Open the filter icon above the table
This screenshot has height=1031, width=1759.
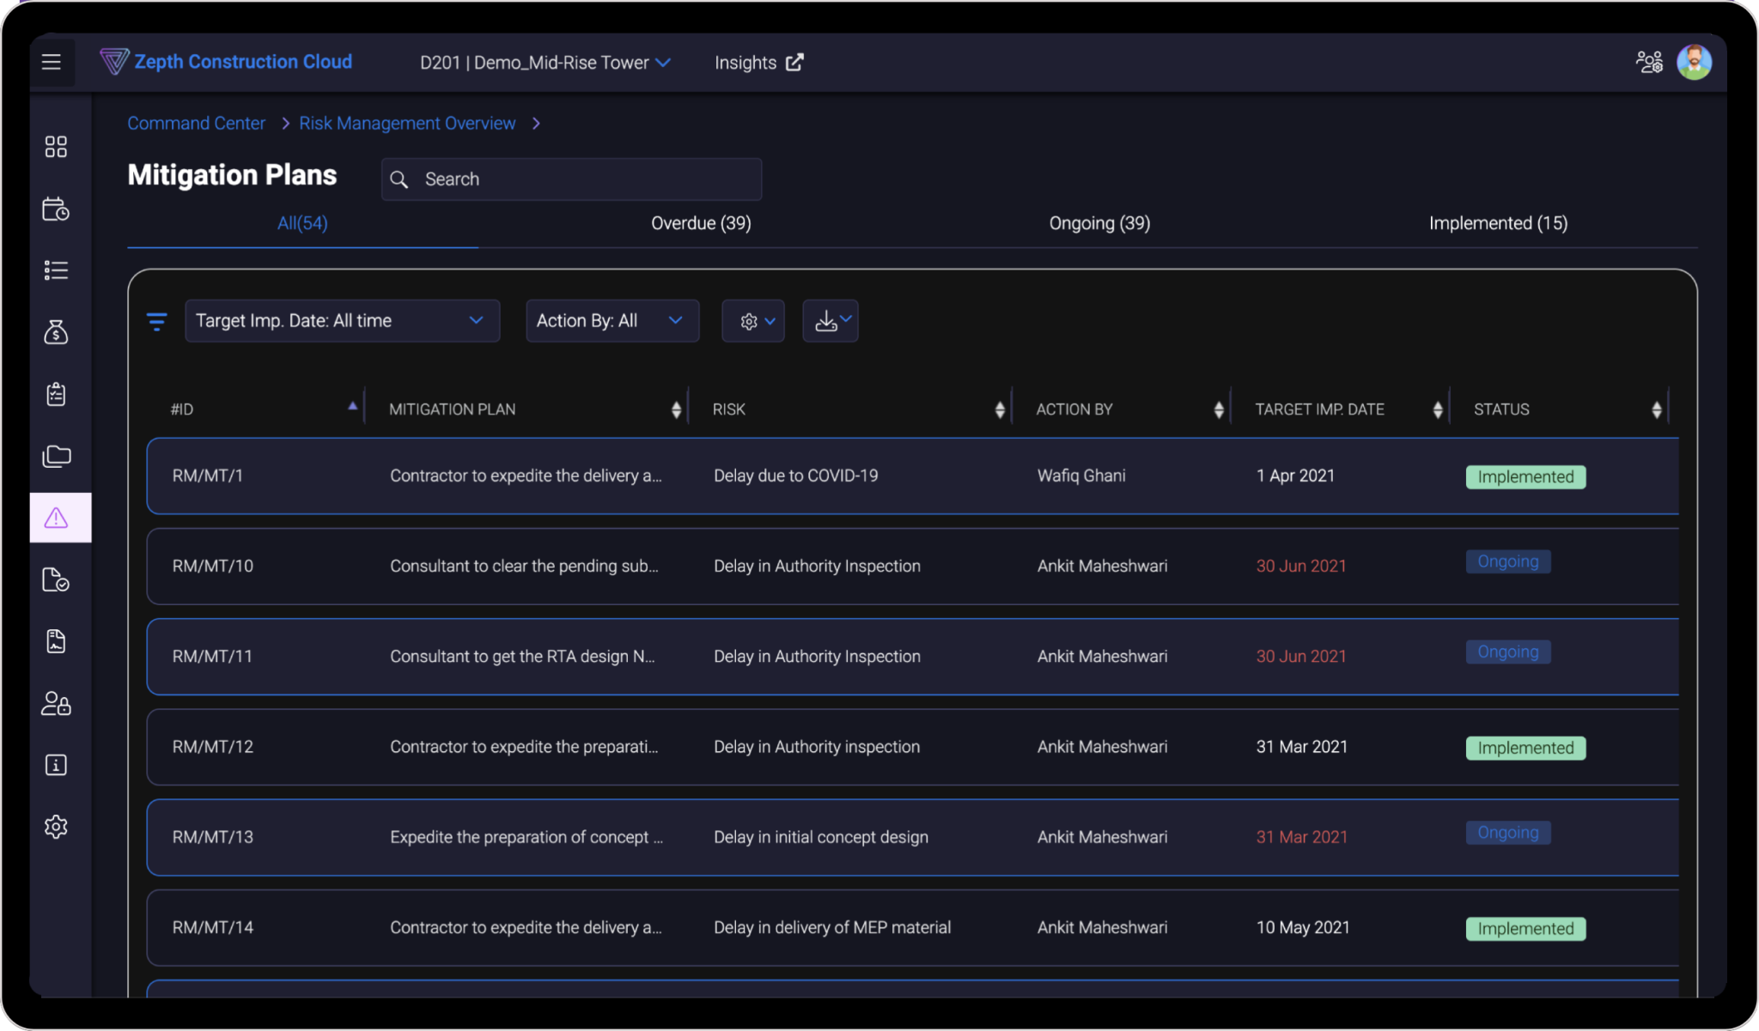click(x=157, y=321)
